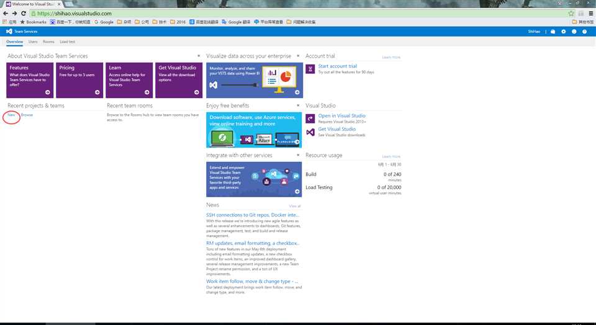This screenshot has width=596, height=325.
Task: Close the About Visual Studio Team Services section
Action: pos(199,56)
